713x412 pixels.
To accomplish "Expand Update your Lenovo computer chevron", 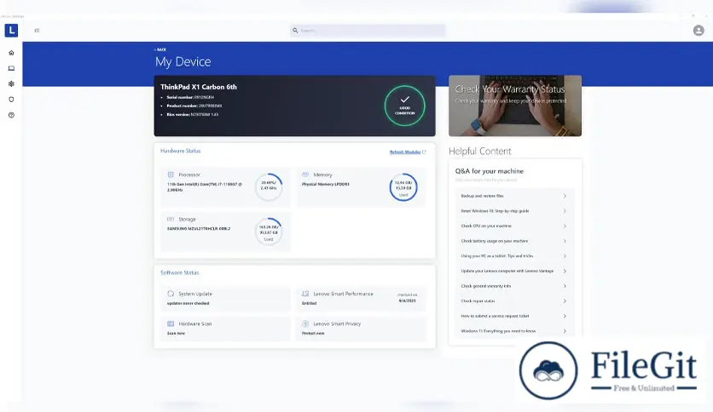I will (x=565, y=271).
